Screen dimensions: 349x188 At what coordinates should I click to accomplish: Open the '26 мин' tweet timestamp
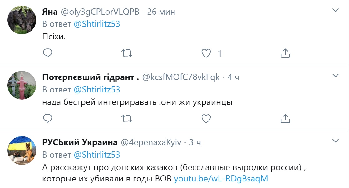[161, 12]
